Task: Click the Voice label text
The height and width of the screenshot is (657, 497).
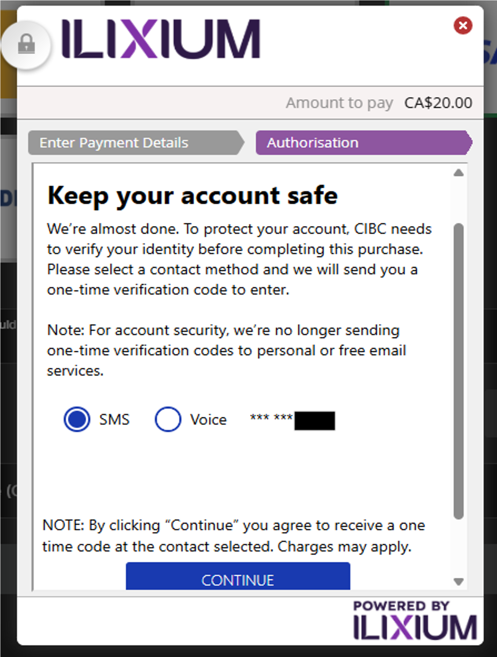Action: tap(208, 420)
